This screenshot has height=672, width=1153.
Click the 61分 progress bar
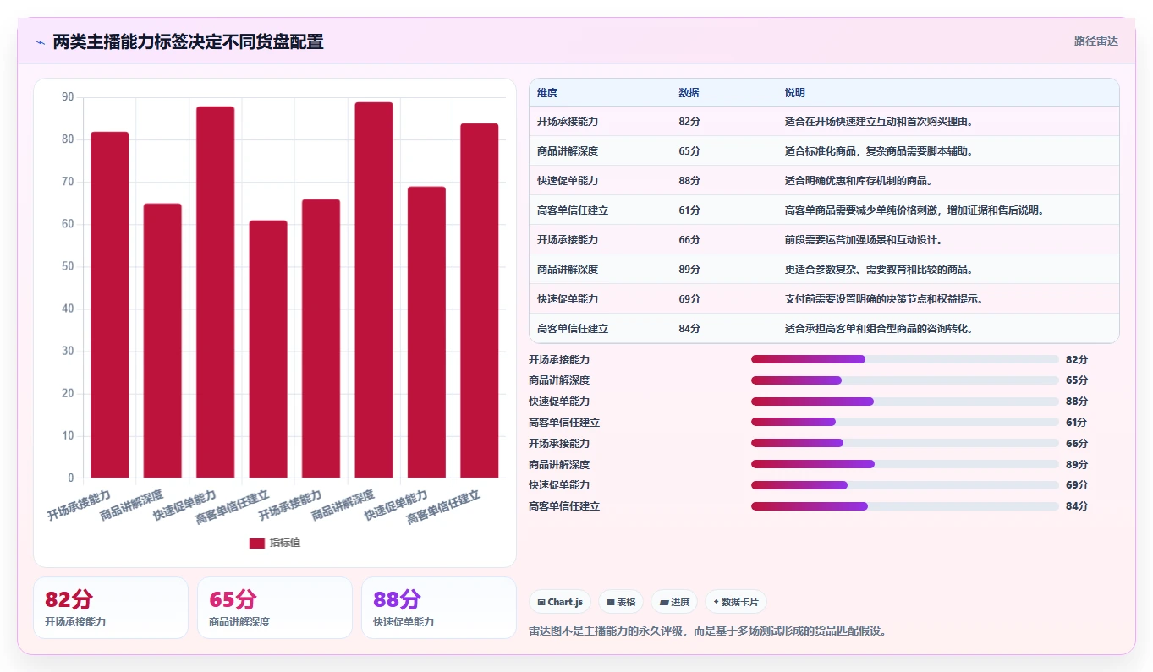point(904,422)
